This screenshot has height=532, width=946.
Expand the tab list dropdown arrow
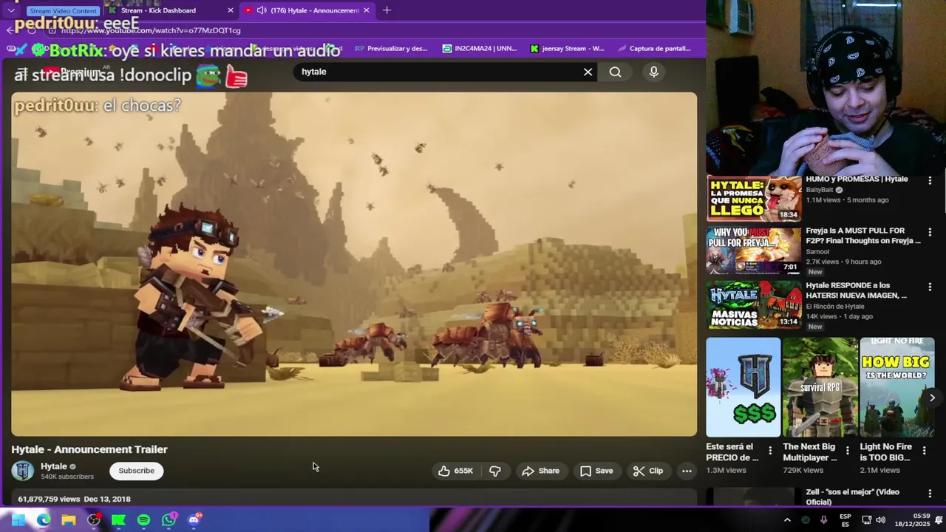[11, 10]
